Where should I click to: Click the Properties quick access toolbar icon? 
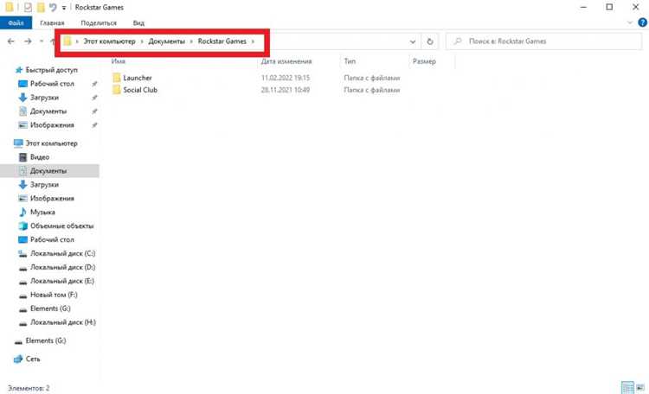click(x=28, y=7)
